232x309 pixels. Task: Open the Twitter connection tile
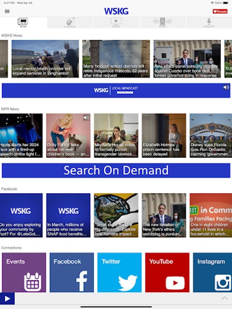pyautogui.click(x=119, y=272)
